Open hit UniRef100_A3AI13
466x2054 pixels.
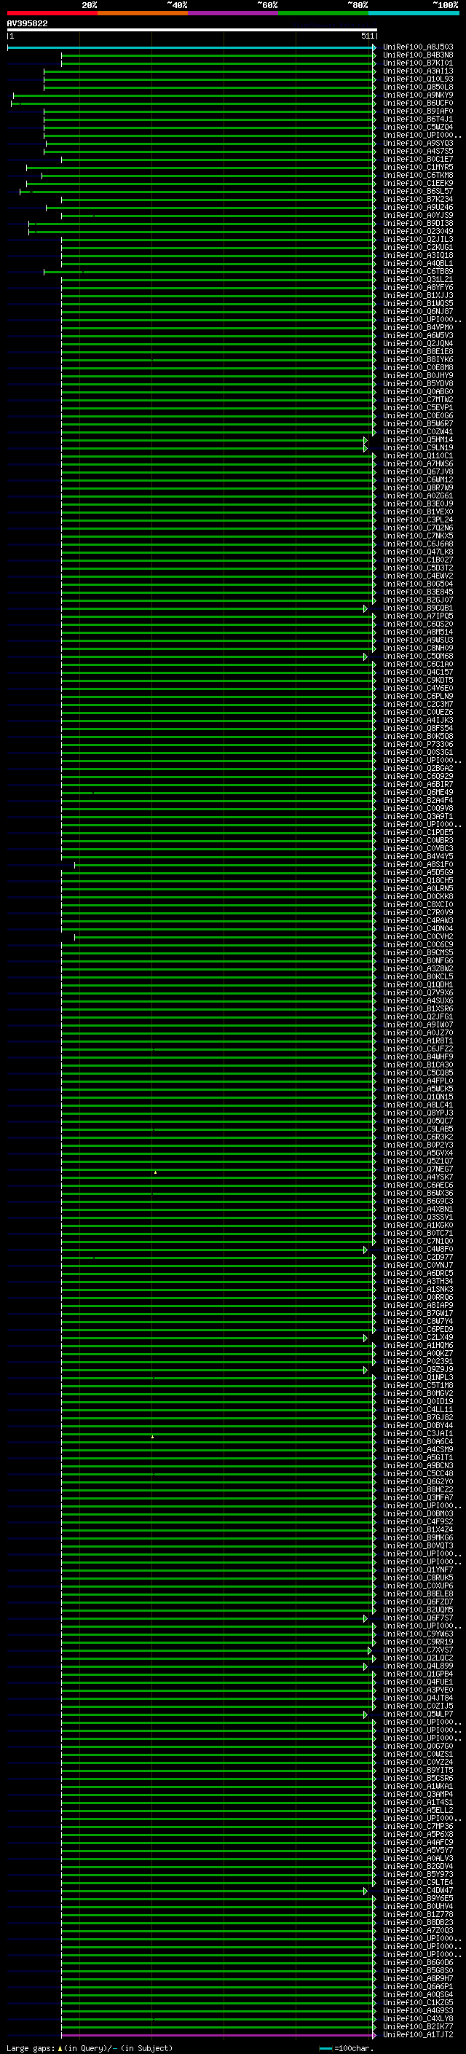coord(418,71)
